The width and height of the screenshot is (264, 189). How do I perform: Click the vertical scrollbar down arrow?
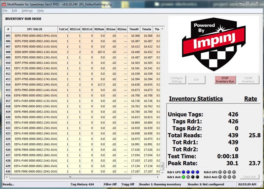click(162, 173)
